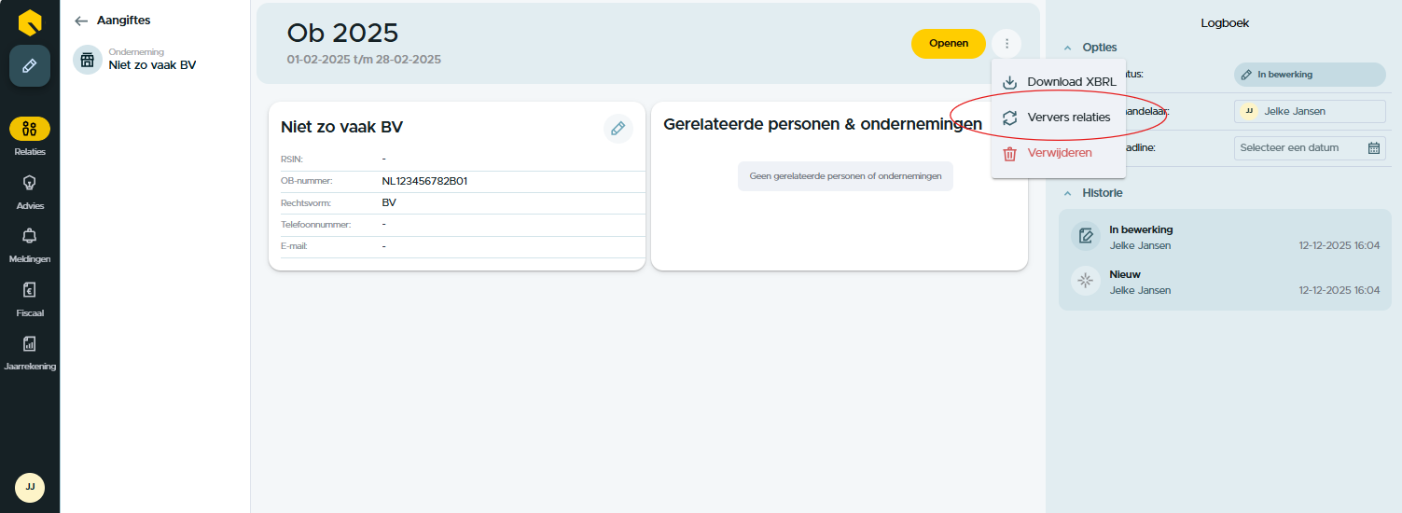Click the yellow logo at top left
Screen dimensions: 1402x513
pos(30,21)
